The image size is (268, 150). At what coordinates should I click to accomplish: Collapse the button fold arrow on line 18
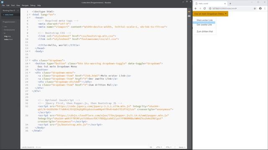tap(30, 63)
